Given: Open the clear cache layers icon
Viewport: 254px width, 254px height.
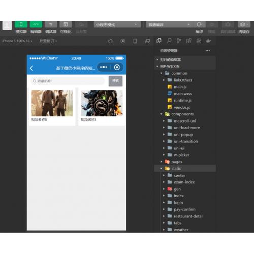Looking at the screenshot, I should (244, 24).
